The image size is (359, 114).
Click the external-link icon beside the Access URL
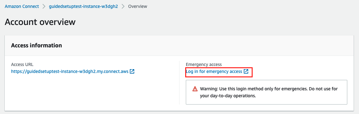(x=132, y=71)
